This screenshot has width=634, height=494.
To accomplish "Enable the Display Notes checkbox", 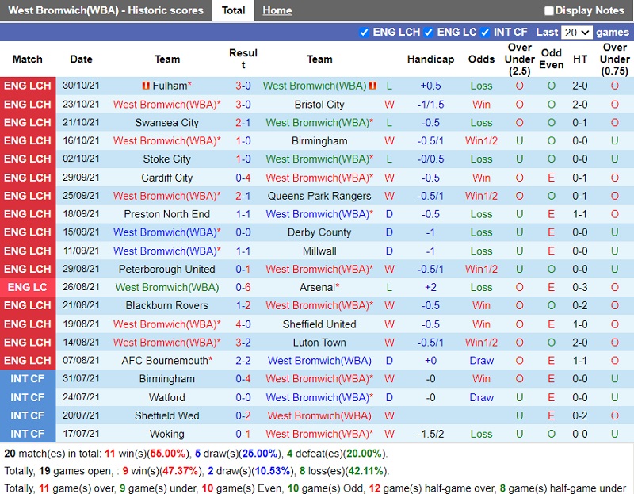I will click(x=549, y=11).
